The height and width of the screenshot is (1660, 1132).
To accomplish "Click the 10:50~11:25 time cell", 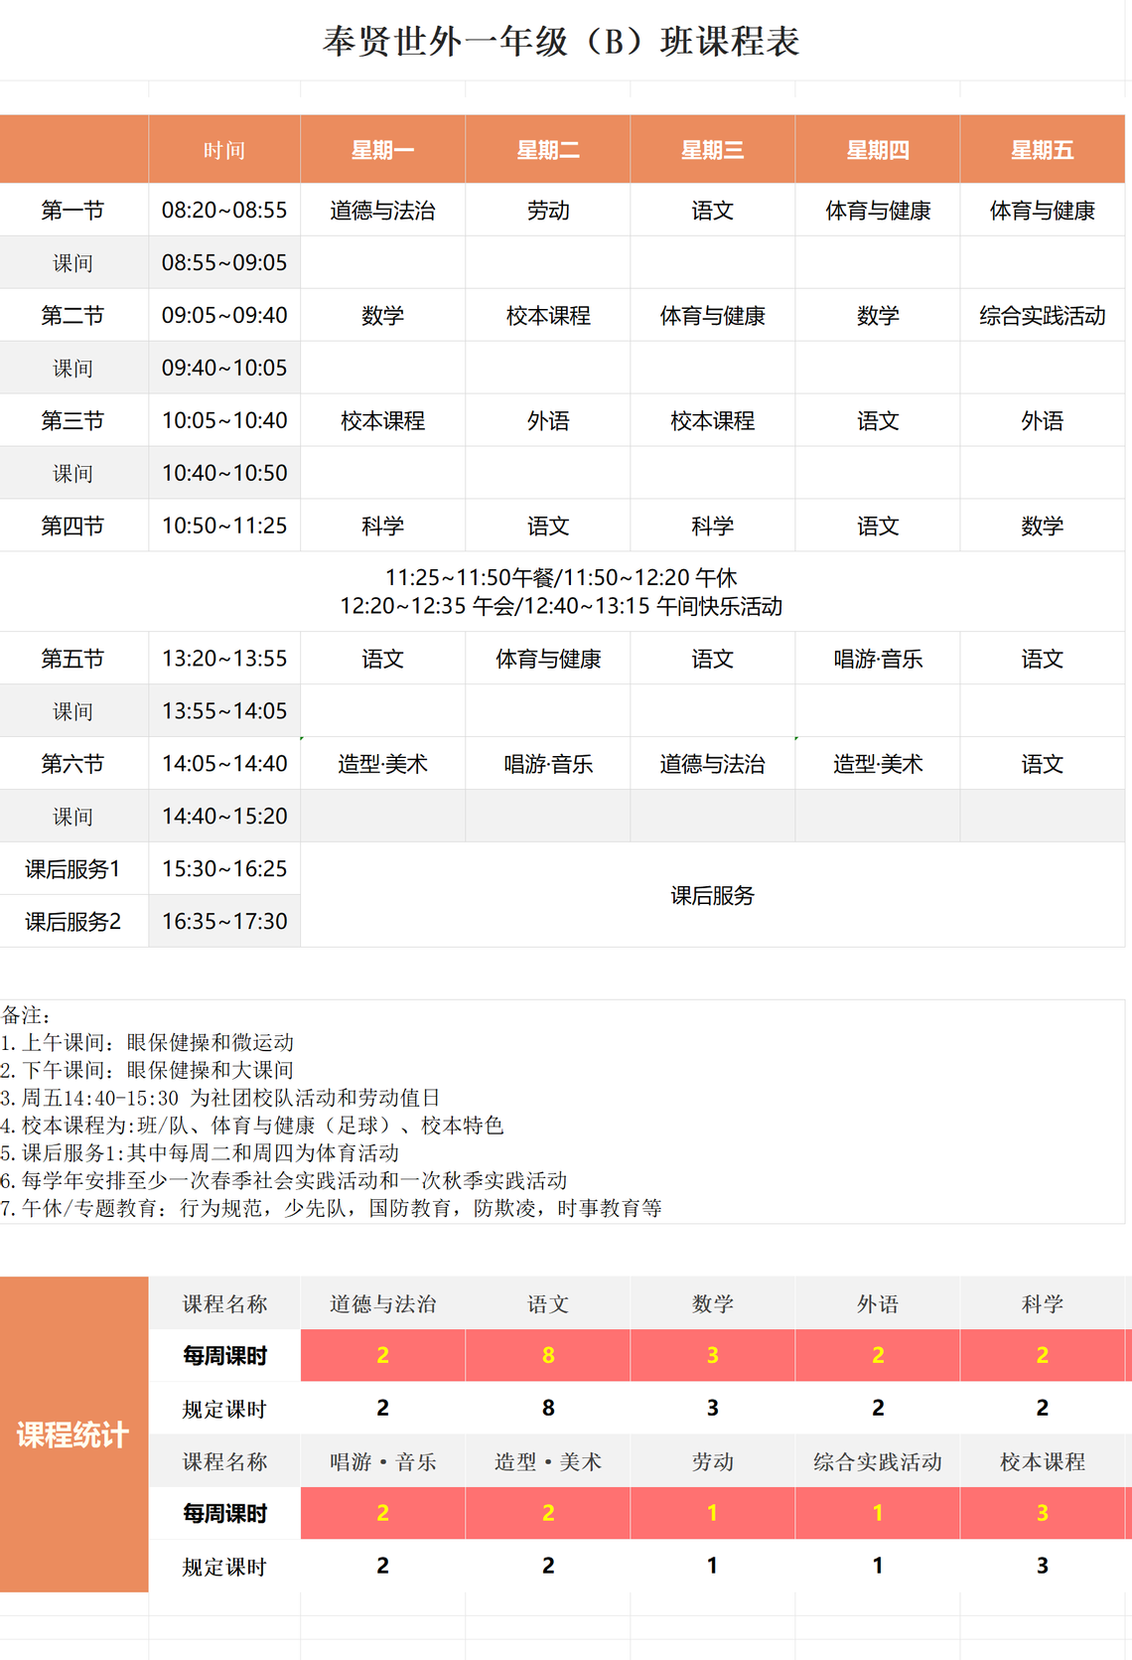I will point(224,526).
